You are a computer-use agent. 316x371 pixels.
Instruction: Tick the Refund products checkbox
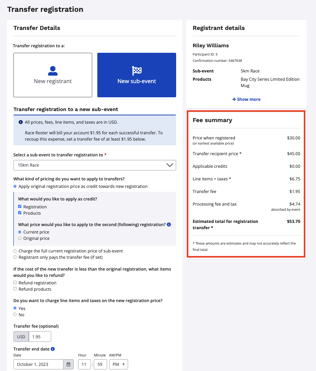15,289
